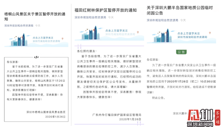The height and width of the screenshot is (127, 221).
Task: Click the green 公告 badge
Action: pos(181,52)
